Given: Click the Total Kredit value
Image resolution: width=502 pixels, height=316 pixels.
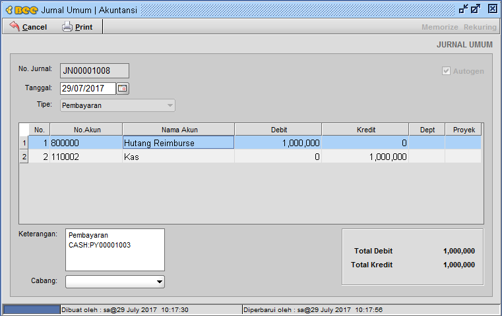Looking at the screenshot, I should 458,265.
